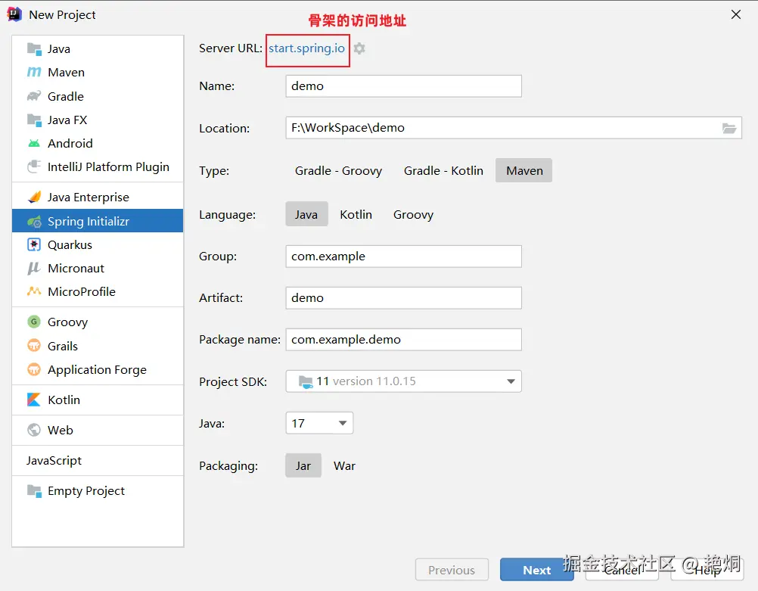The width and height of the screenshot is (758, 591).
Task: Browse for Location with folder icon
Action: click(x=729, y=128)
